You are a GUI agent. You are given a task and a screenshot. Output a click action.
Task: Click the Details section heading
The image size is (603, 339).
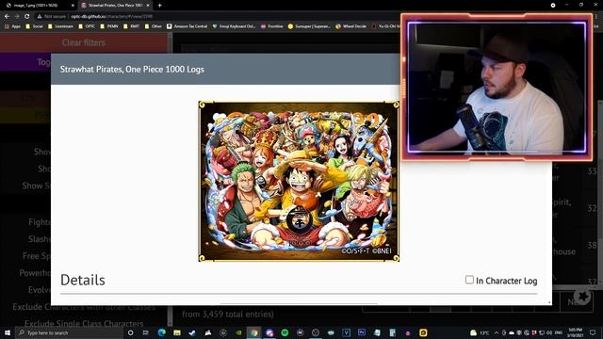click(x=83, y=281)
